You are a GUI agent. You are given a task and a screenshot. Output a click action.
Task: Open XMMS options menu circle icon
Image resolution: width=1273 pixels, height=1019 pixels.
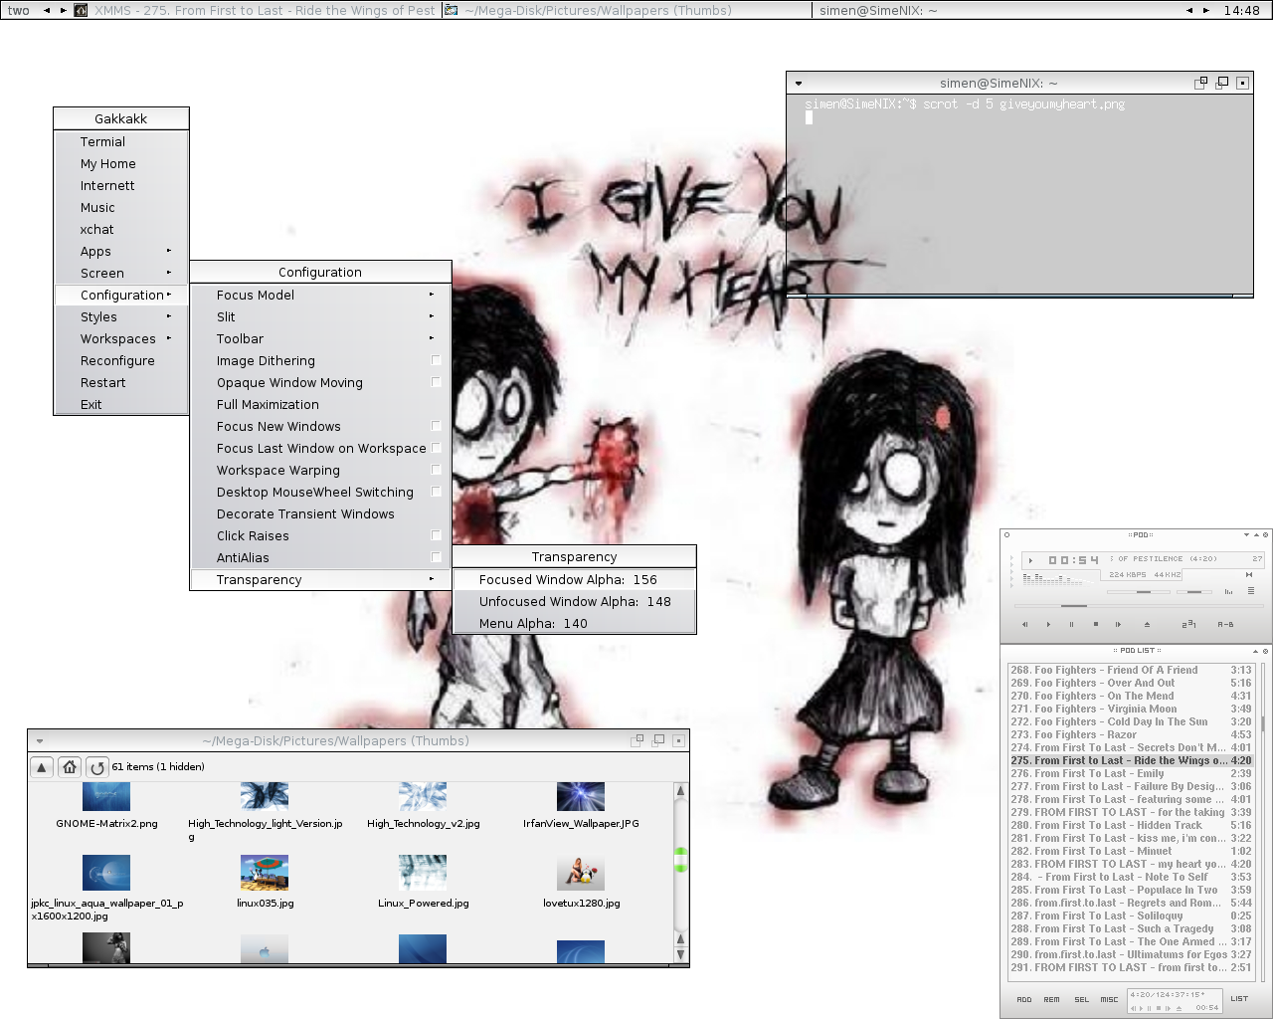(x=1006, y=535)
